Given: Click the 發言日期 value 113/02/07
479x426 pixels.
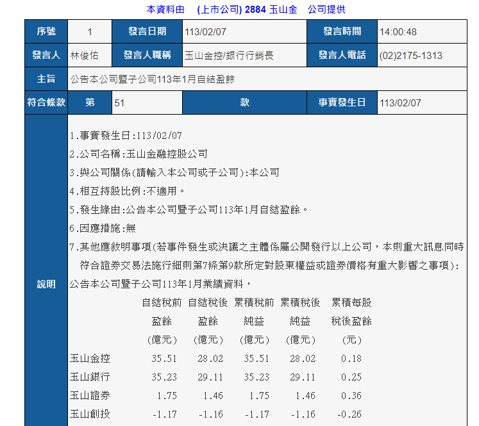Looking at the screenshot, I should pos(205,32).
